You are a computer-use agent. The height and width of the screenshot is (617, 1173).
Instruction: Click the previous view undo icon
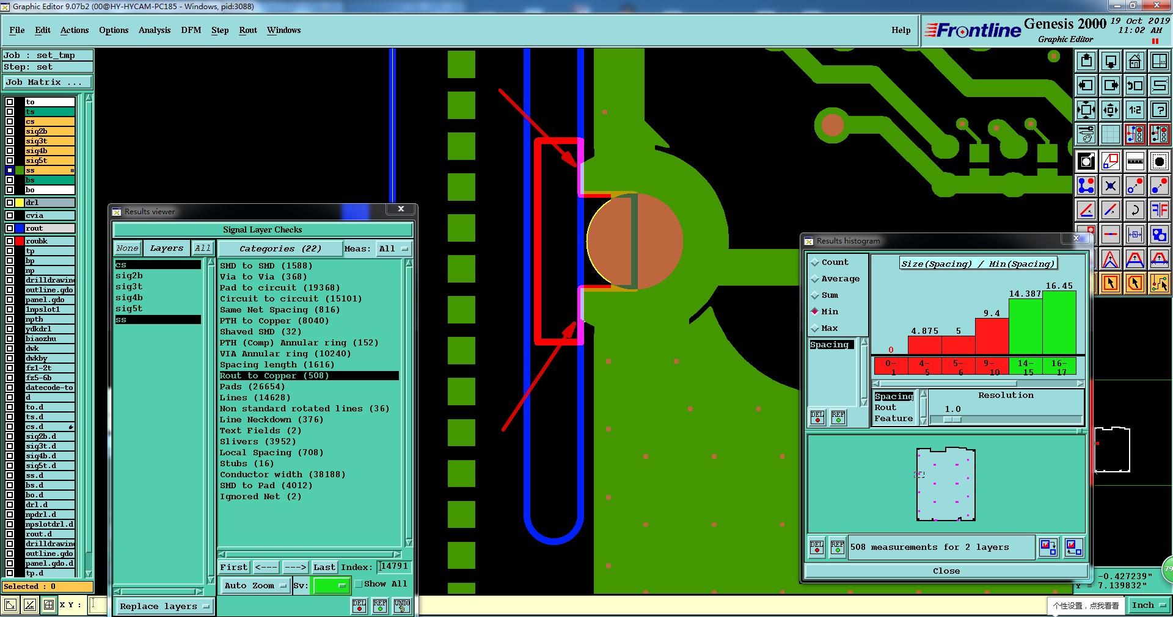pyautogui.click(x=1135, y=85)
